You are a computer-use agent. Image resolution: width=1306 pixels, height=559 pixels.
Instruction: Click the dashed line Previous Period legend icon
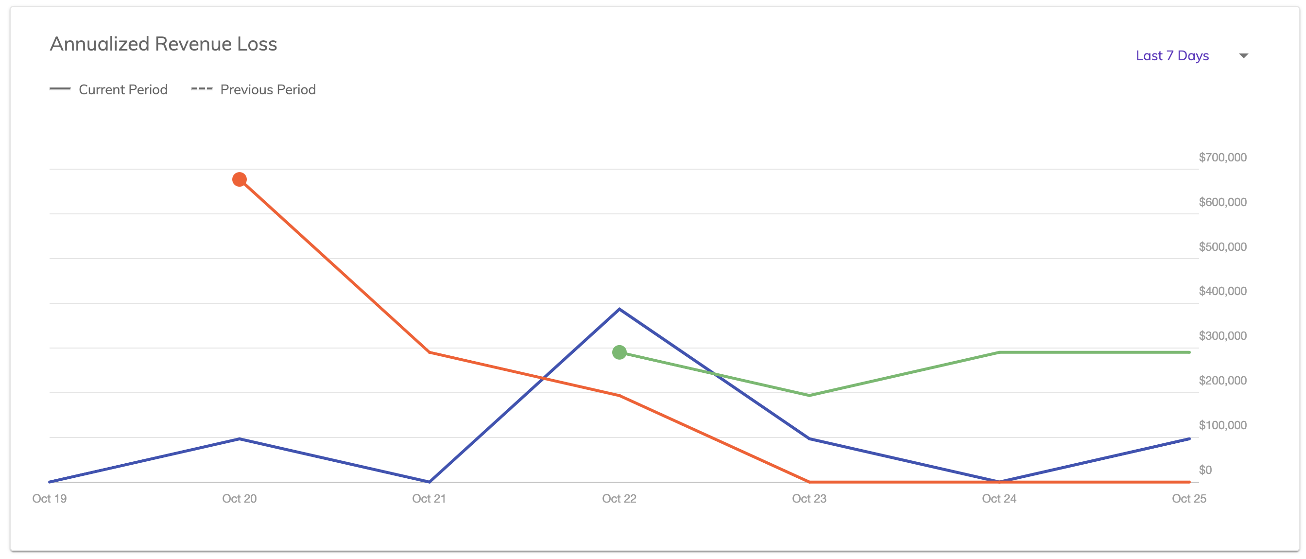[x=201, y=89]
